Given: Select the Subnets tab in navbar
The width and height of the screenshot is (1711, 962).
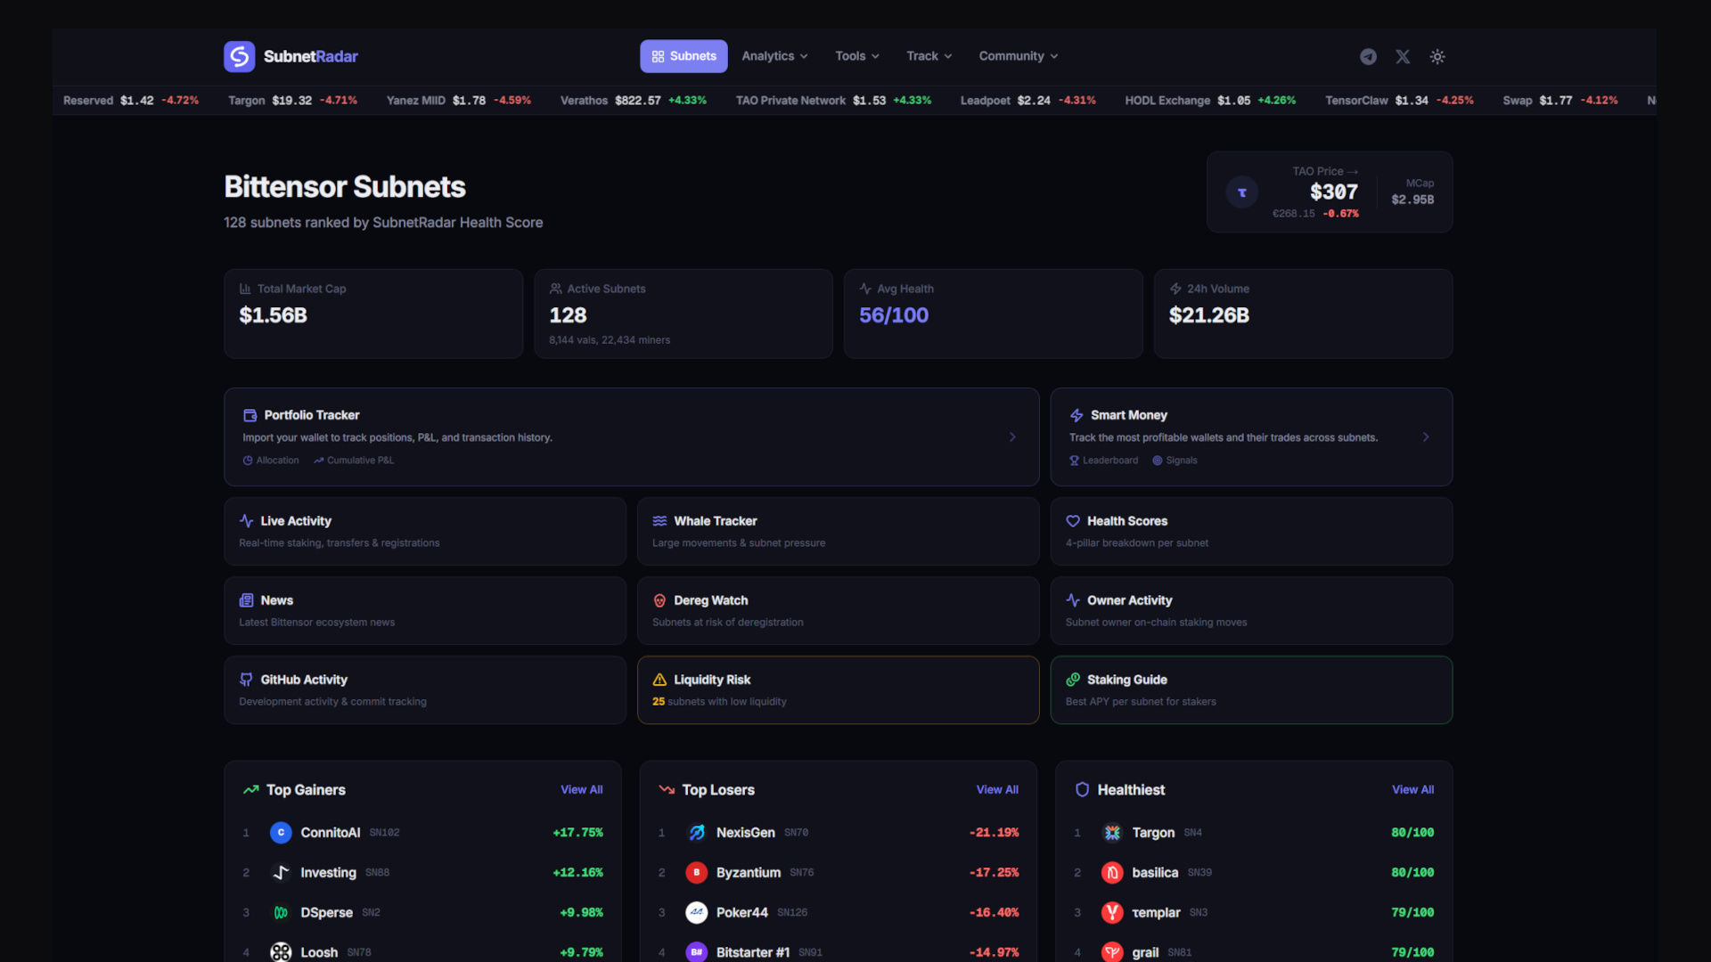Looking at the screenshot, I should [684, 56].
